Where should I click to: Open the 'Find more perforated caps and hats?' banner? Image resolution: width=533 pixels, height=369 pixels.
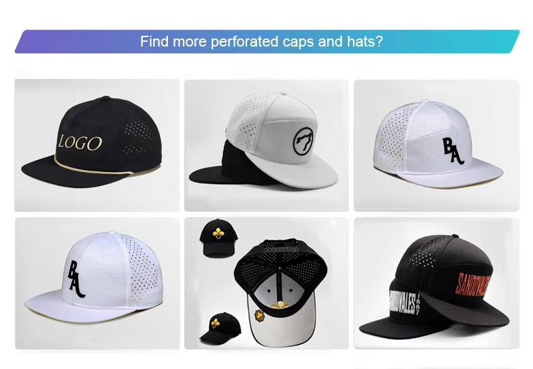coord(267,41)
